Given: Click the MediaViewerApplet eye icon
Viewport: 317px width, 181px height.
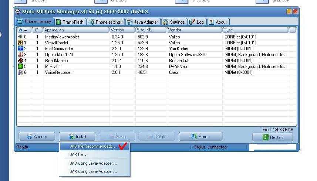Looking at the screenshot, I should point(20,37).
